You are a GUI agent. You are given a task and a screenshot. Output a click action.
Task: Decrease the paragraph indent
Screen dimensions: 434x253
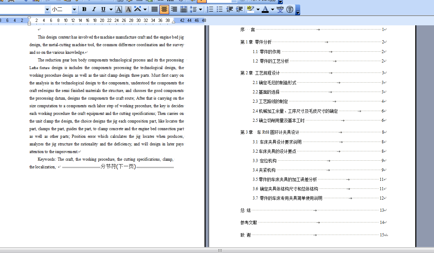point(229,9)
